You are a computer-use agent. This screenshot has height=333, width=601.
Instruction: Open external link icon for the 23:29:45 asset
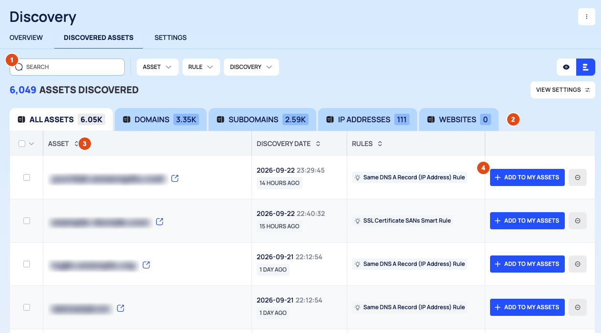pos(175,178)
